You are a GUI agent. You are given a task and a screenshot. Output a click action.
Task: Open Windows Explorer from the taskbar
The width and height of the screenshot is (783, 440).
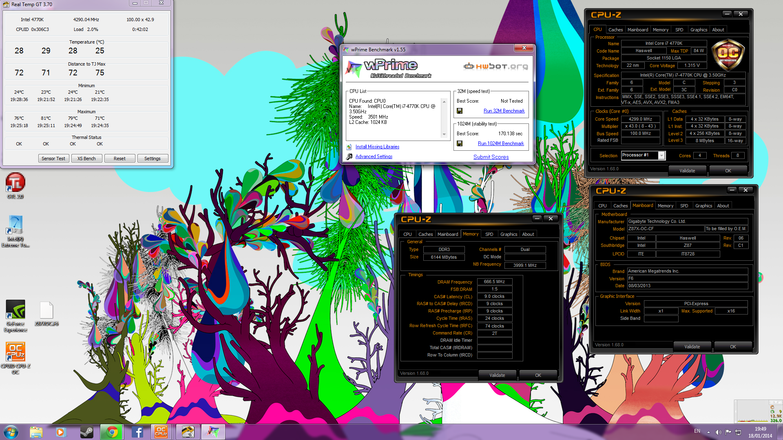(36, 432)
